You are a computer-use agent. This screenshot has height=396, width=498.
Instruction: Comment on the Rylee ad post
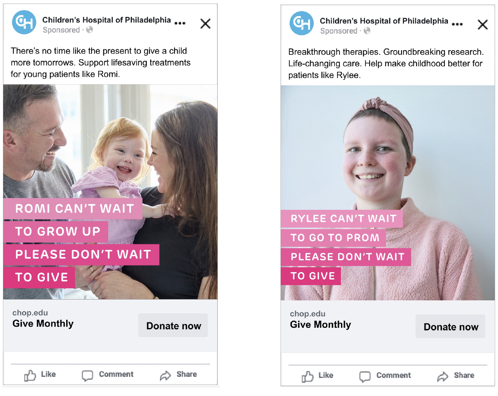(x=385, y=376)
